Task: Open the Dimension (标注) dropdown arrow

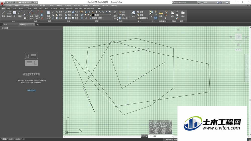Action: [x=126, y=12]
